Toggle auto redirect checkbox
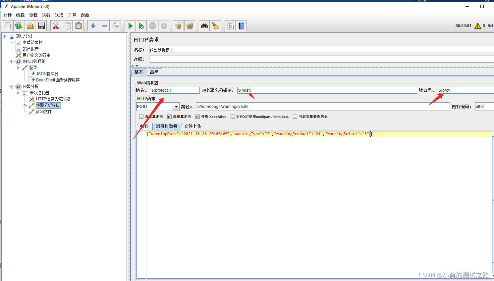 pyautogui.click(x=141, y=117)
